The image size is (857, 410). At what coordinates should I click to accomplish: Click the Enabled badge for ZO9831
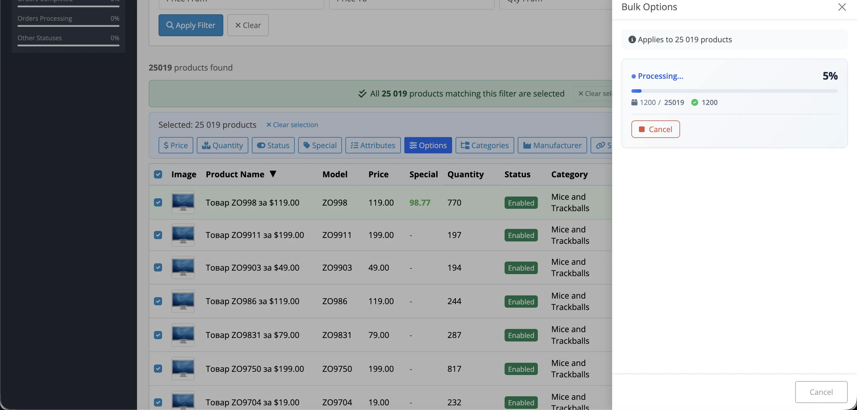point(521,335)
